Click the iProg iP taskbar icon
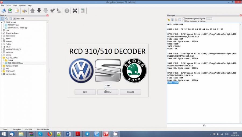 (x=106, y=134)
